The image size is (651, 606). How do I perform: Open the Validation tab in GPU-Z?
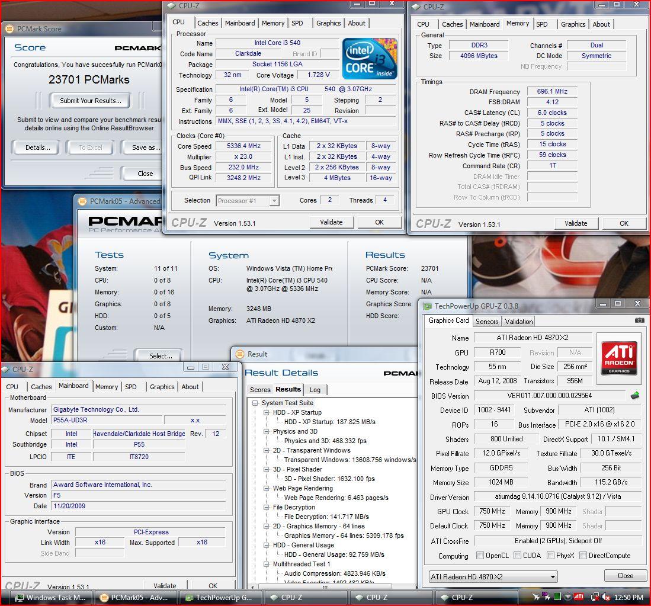pyautogui.click(x=518, y=321)
